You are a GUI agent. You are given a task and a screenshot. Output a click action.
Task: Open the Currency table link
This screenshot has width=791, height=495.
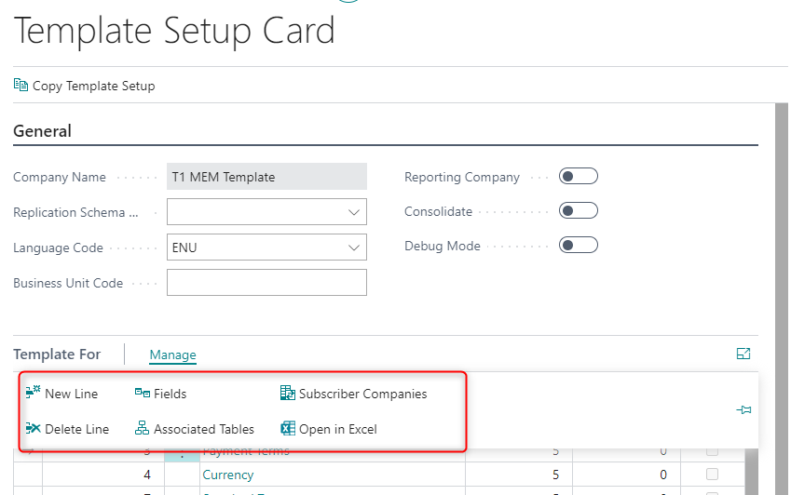click(x=228, y=475)
